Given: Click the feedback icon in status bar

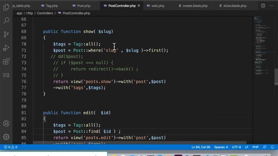Looking at the screenshot, I should click(265, 147).
